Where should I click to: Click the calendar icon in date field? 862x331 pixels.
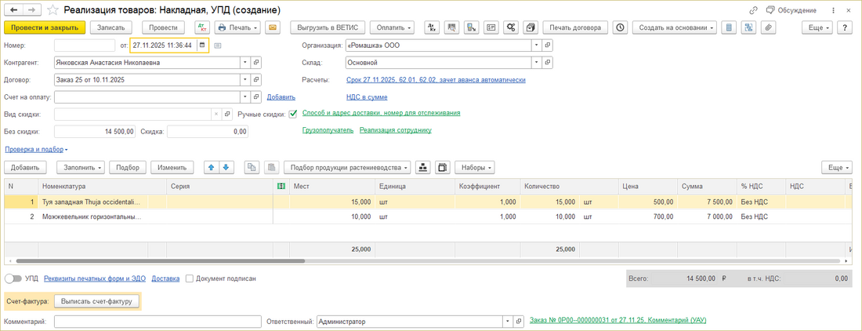[x=202, y=45]
